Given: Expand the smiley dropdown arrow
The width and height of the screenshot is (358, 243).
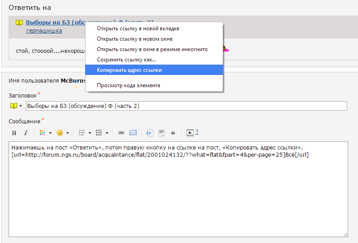Looking at the screenshot, I should 68,133.
